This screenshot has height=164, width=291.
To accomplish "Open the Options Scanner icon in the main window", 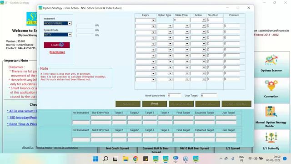I will (x=271, y=60).
